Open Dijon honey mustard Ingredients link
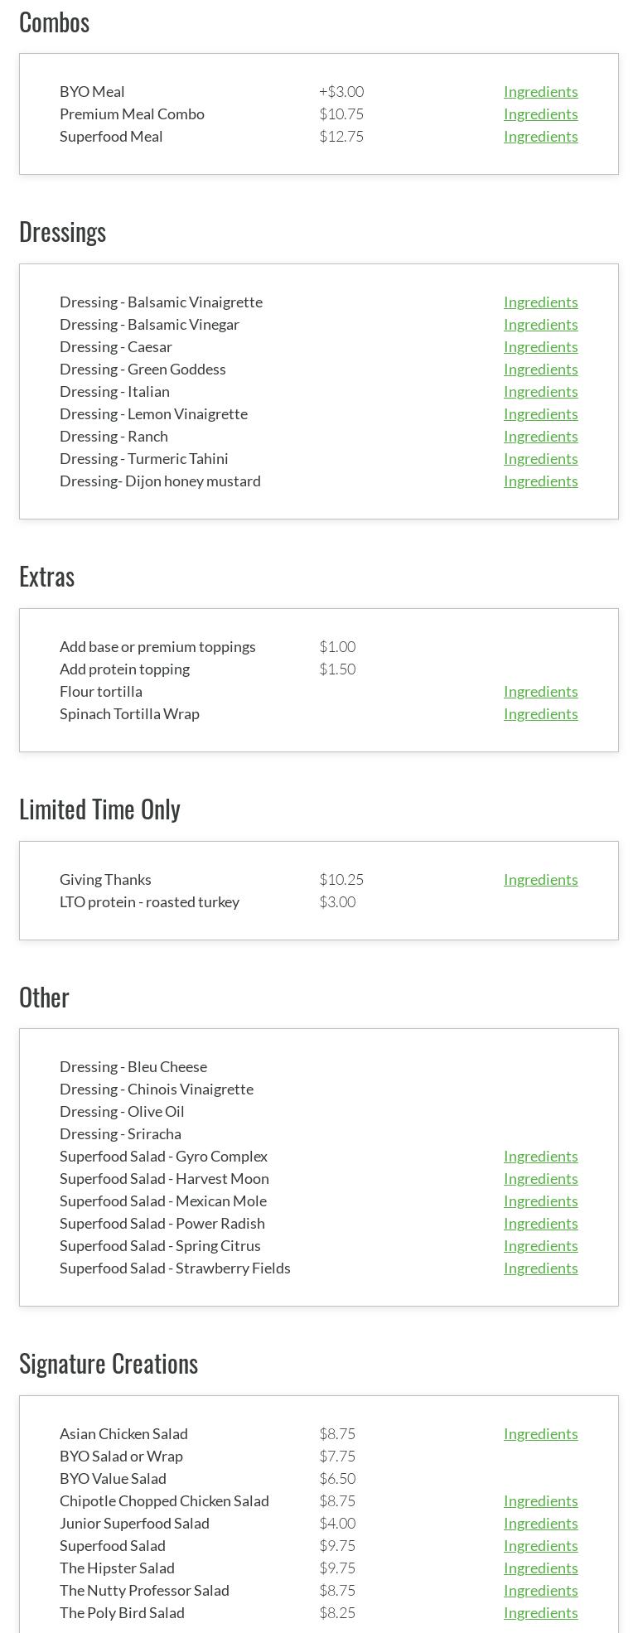 540,481
